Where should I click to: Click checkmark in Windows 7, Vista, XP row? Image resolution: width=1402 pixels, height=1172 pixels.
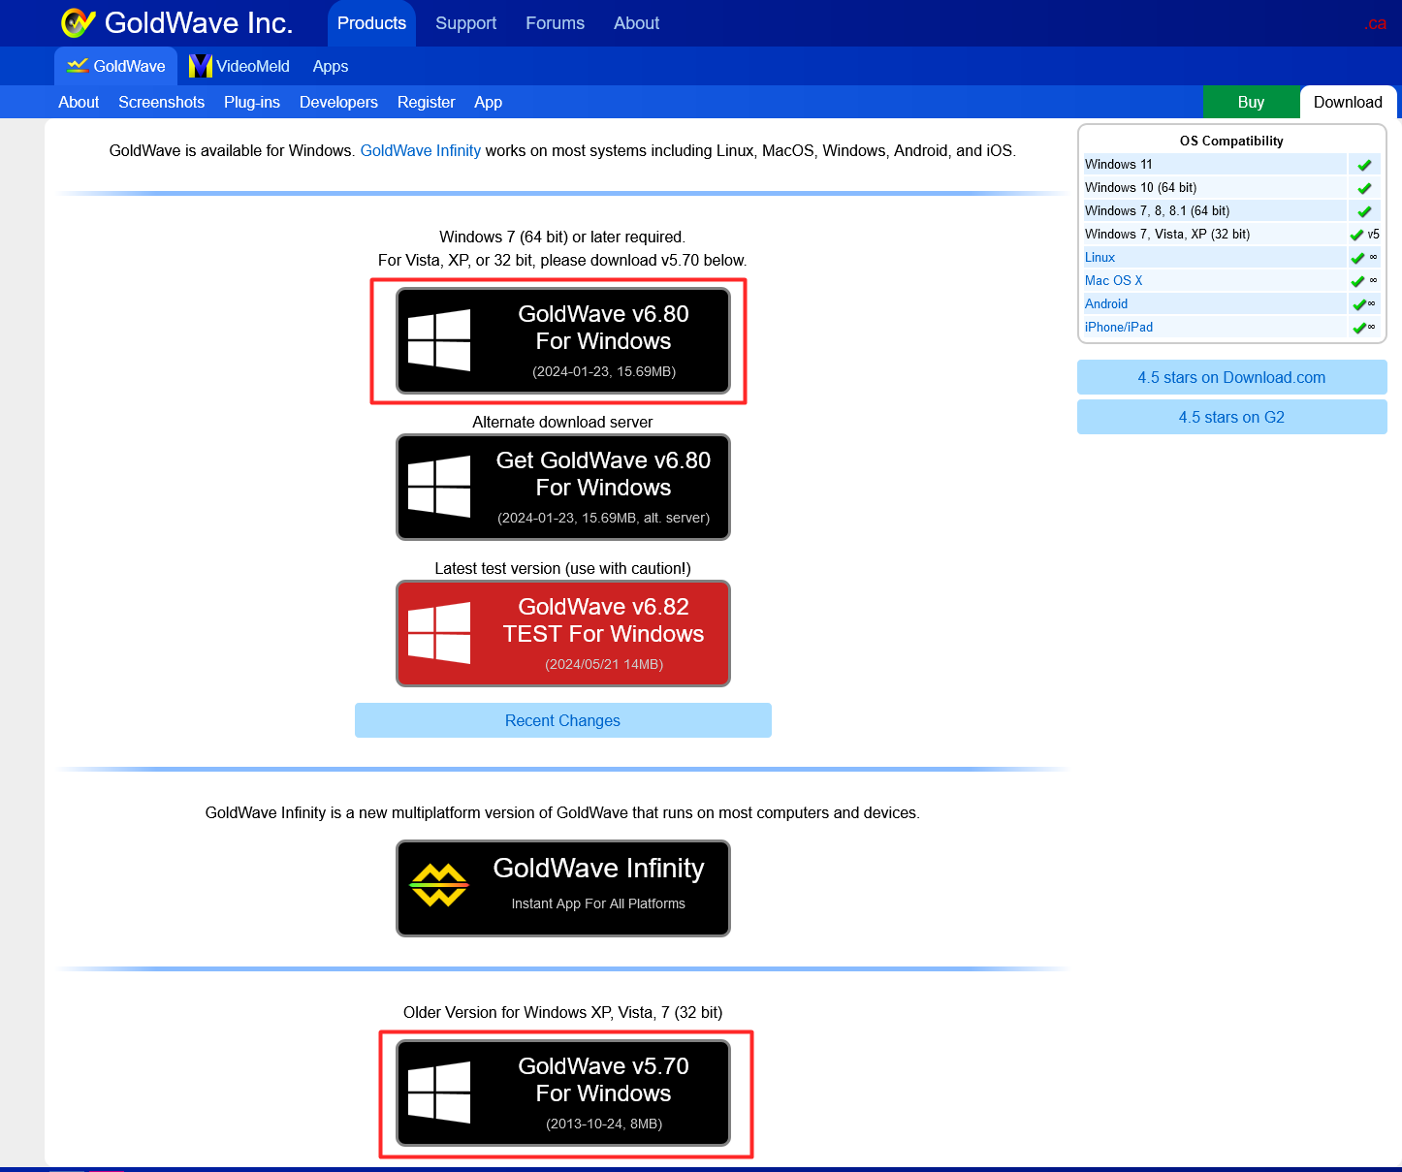(1357, 235)
